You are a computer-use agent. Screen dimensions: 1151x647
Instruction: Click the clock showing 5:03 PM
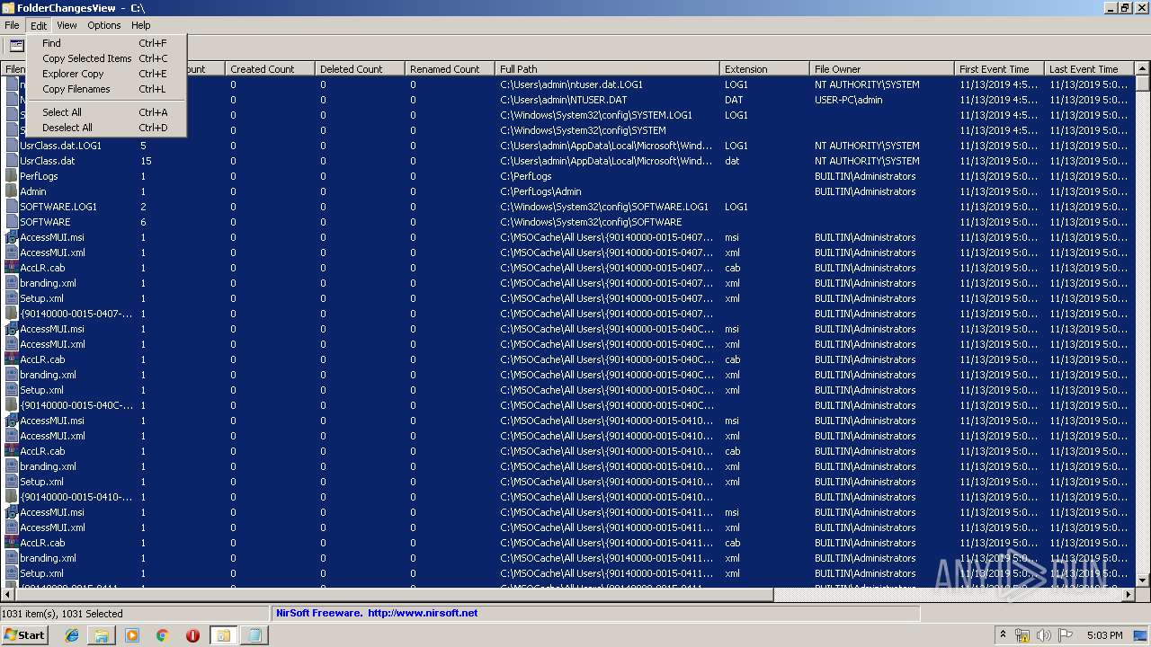pyautogui.click(x=1104, y=635)
